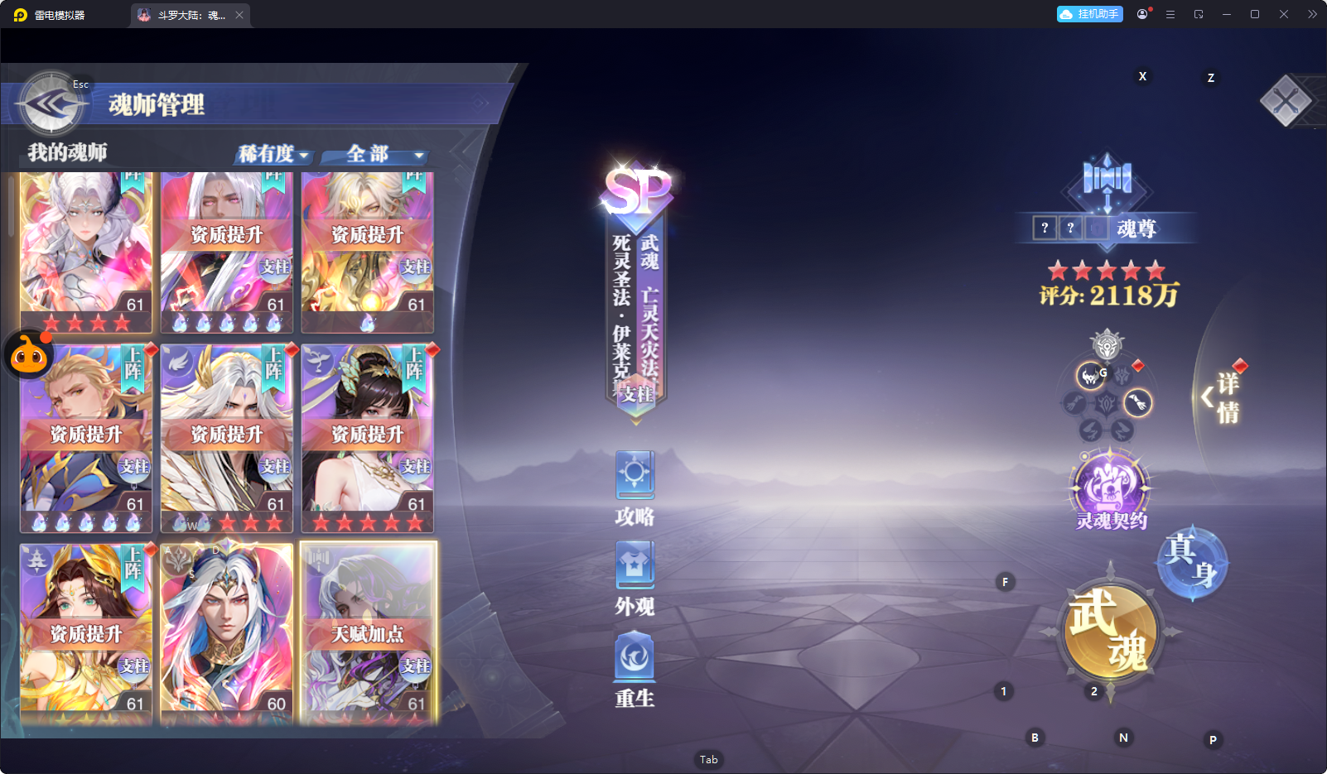The width and height of the screenshot is (1327, 774).
Task: Select the dim torso armor slot beside the G slot
Action: pos(1122,376)
